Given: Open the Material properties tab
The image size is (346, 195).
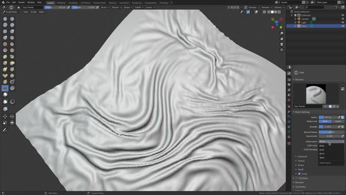Looking at the screenshot, I should click(289, 137).
